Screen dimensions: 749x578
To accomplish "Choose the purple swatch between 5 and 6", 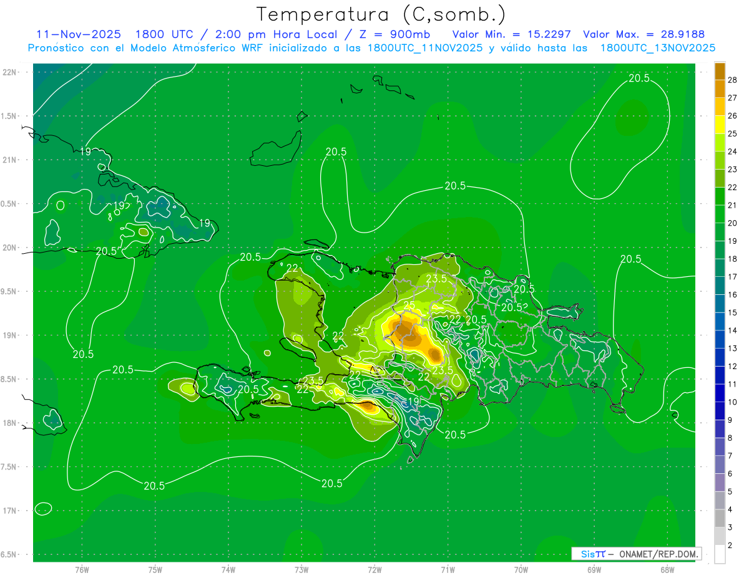I will click(x=720, y=483).
